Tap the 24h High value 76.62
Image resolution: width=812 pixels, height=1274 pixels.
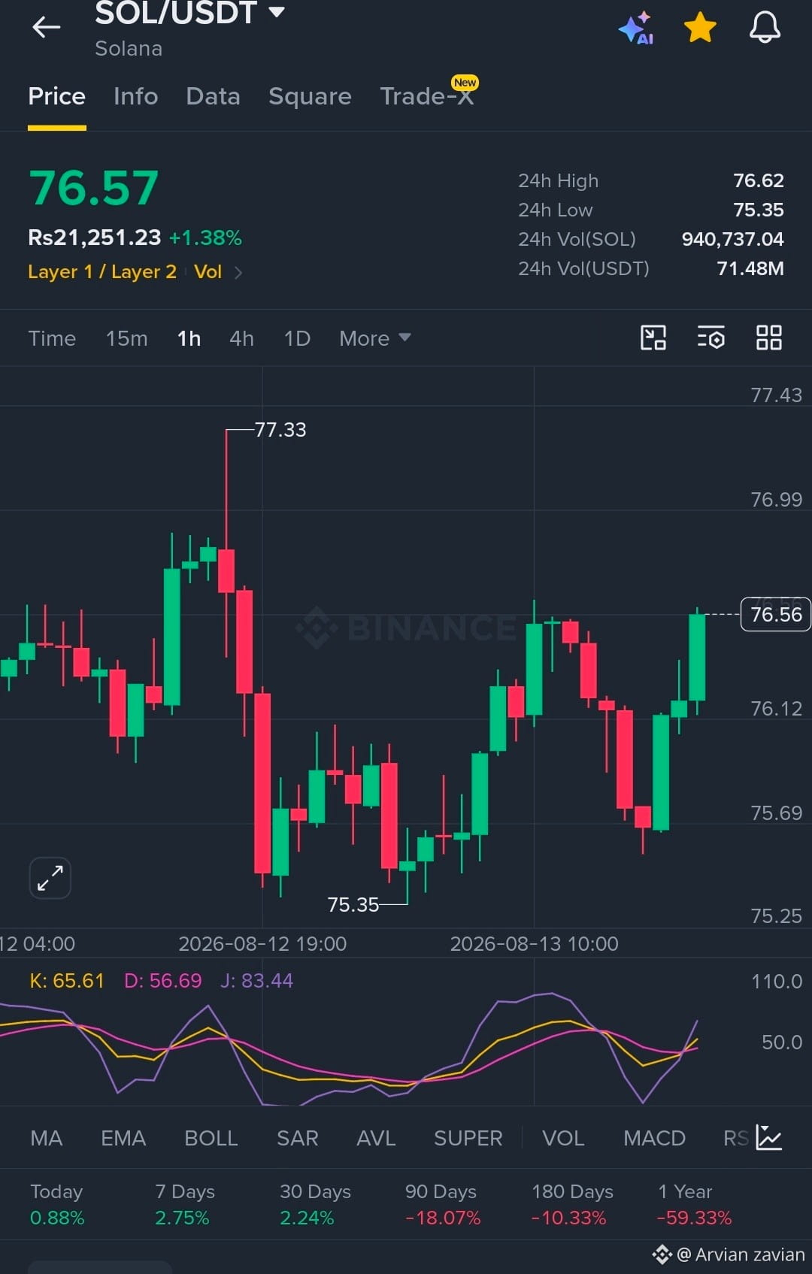pyautogui.click(x=759, y=180)
